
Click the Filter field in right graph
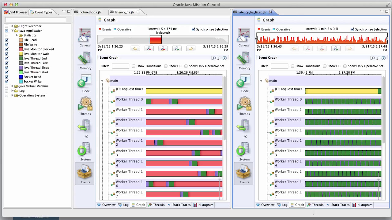(279, 66)
